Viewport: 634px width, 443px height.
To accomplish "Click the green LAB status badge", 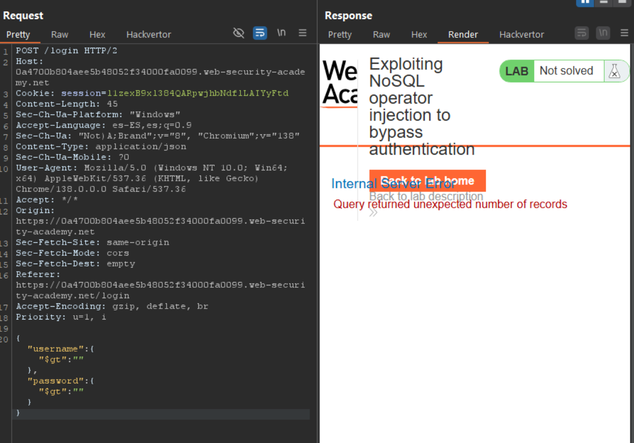I will click(517, 71).
